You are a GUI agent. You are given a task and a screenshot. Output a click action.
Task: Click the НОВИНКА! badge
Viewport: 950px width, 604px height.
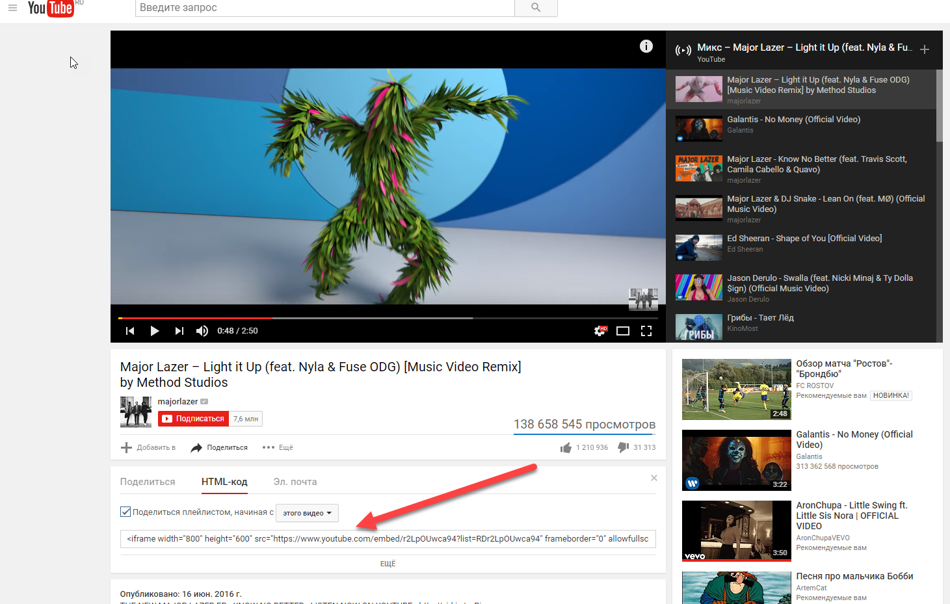tap(891, 395)
